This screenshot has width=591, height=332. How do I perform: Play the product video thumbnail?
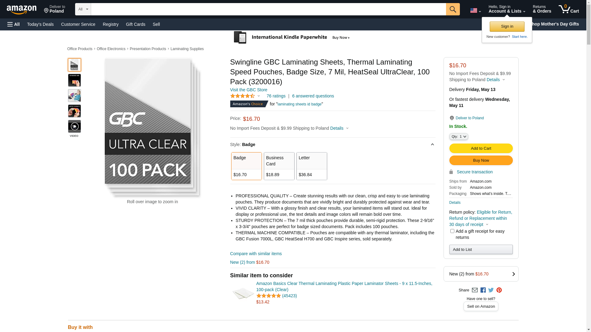(74, 126)
